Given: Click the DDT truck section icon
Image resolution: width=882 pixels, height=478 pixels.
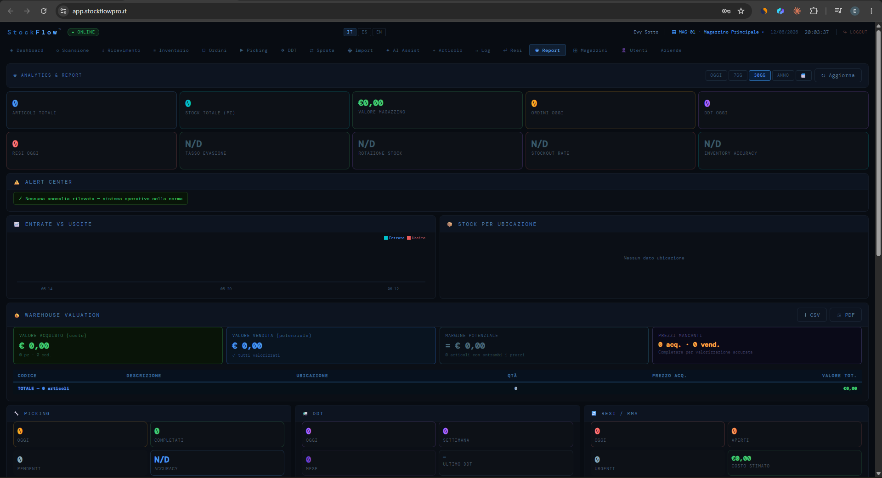Looking at the screenshot, I should pos(305,413).
